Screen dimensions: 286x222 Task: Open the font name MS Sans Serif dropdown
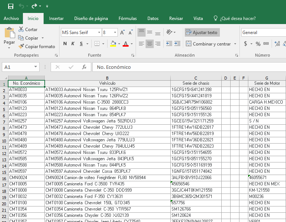click(x=99, y=33)
